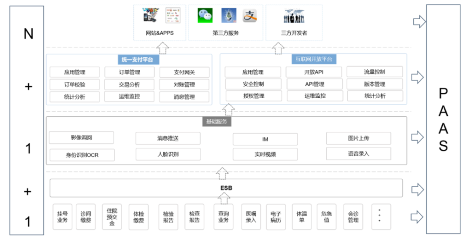466x243 pixels.
Task: Click 运维监控 box in 统一支付平台
Action: 129,96
